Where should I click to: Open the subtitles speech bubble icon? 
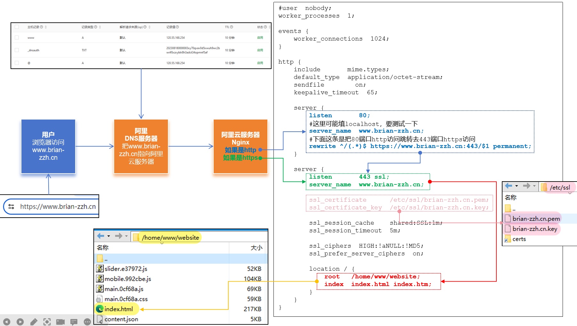point(74,322)
